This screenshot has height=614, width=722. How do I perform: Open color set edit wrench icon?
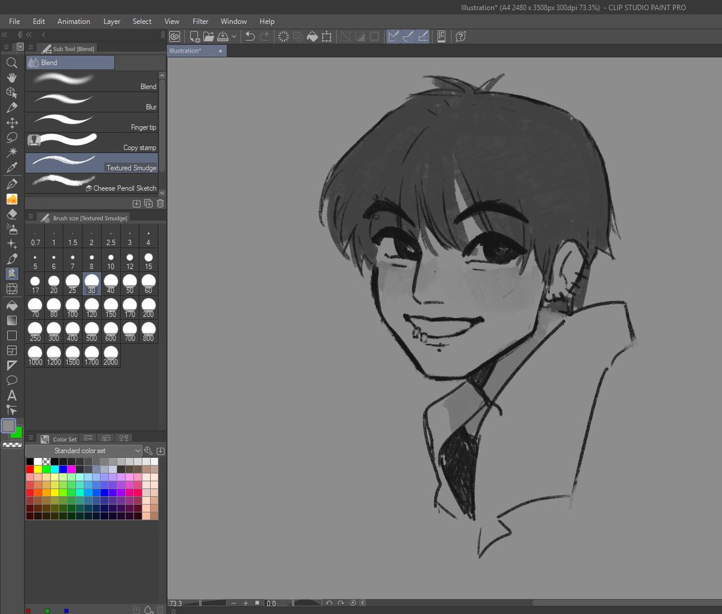click(x=149, y=450)
